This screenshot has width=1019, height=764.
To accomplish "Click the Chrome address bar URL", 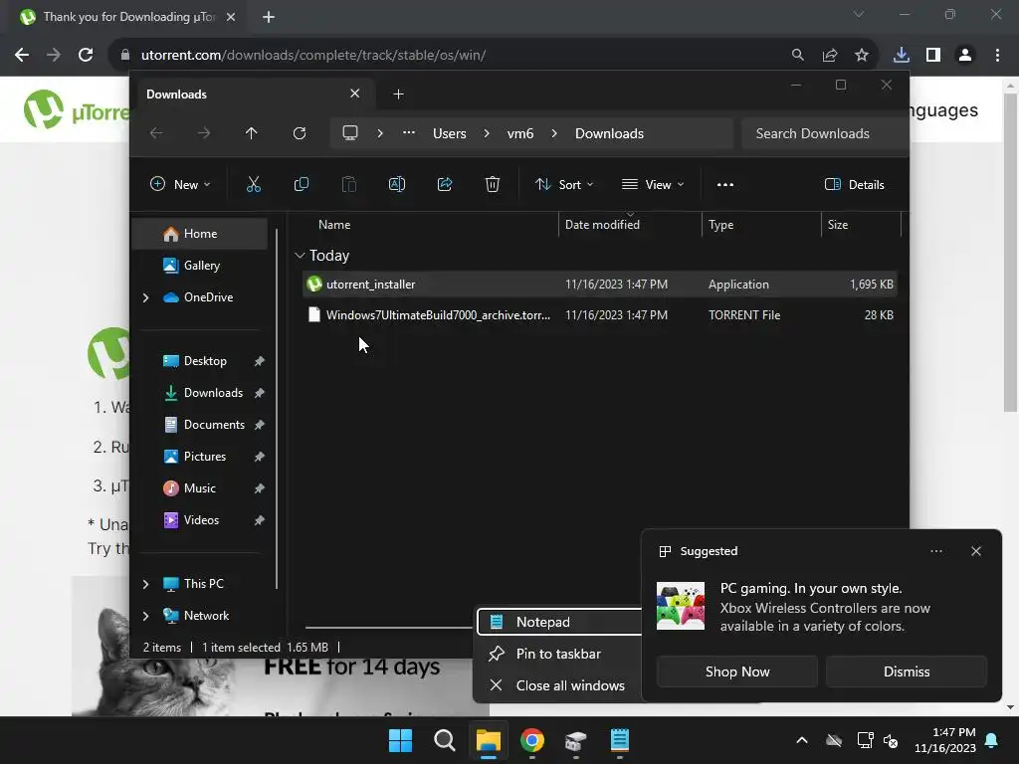I will [x=313, y=55].
